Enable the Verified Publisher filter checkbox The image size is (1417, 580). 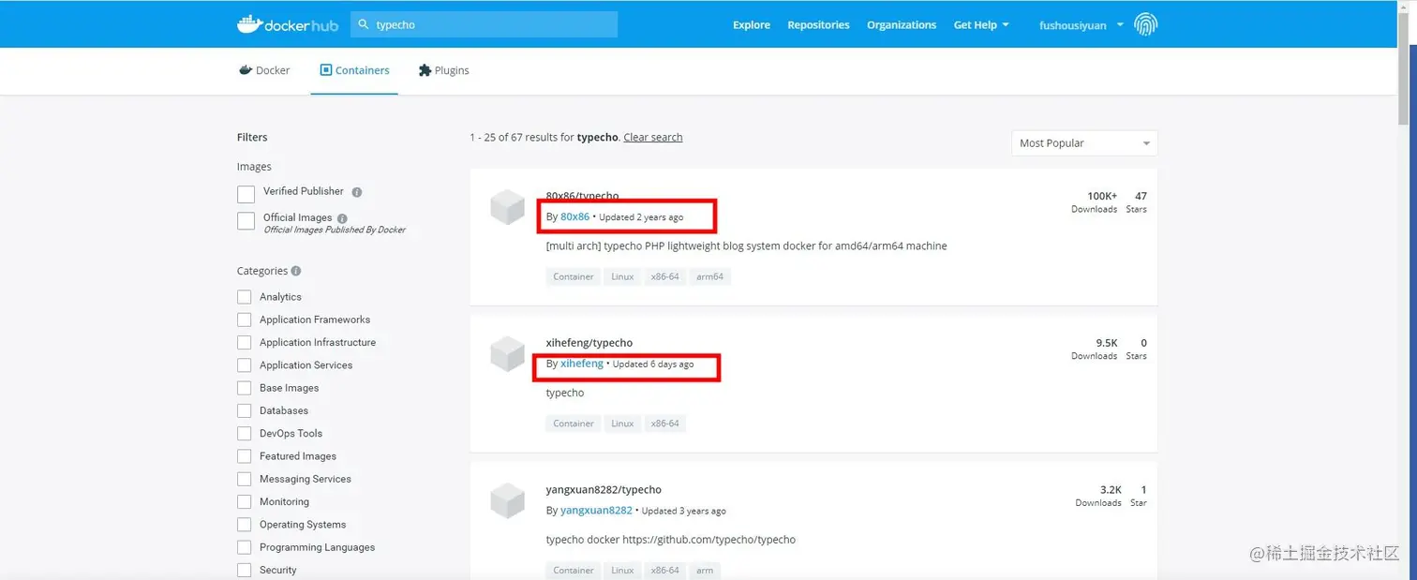point(246,194)
